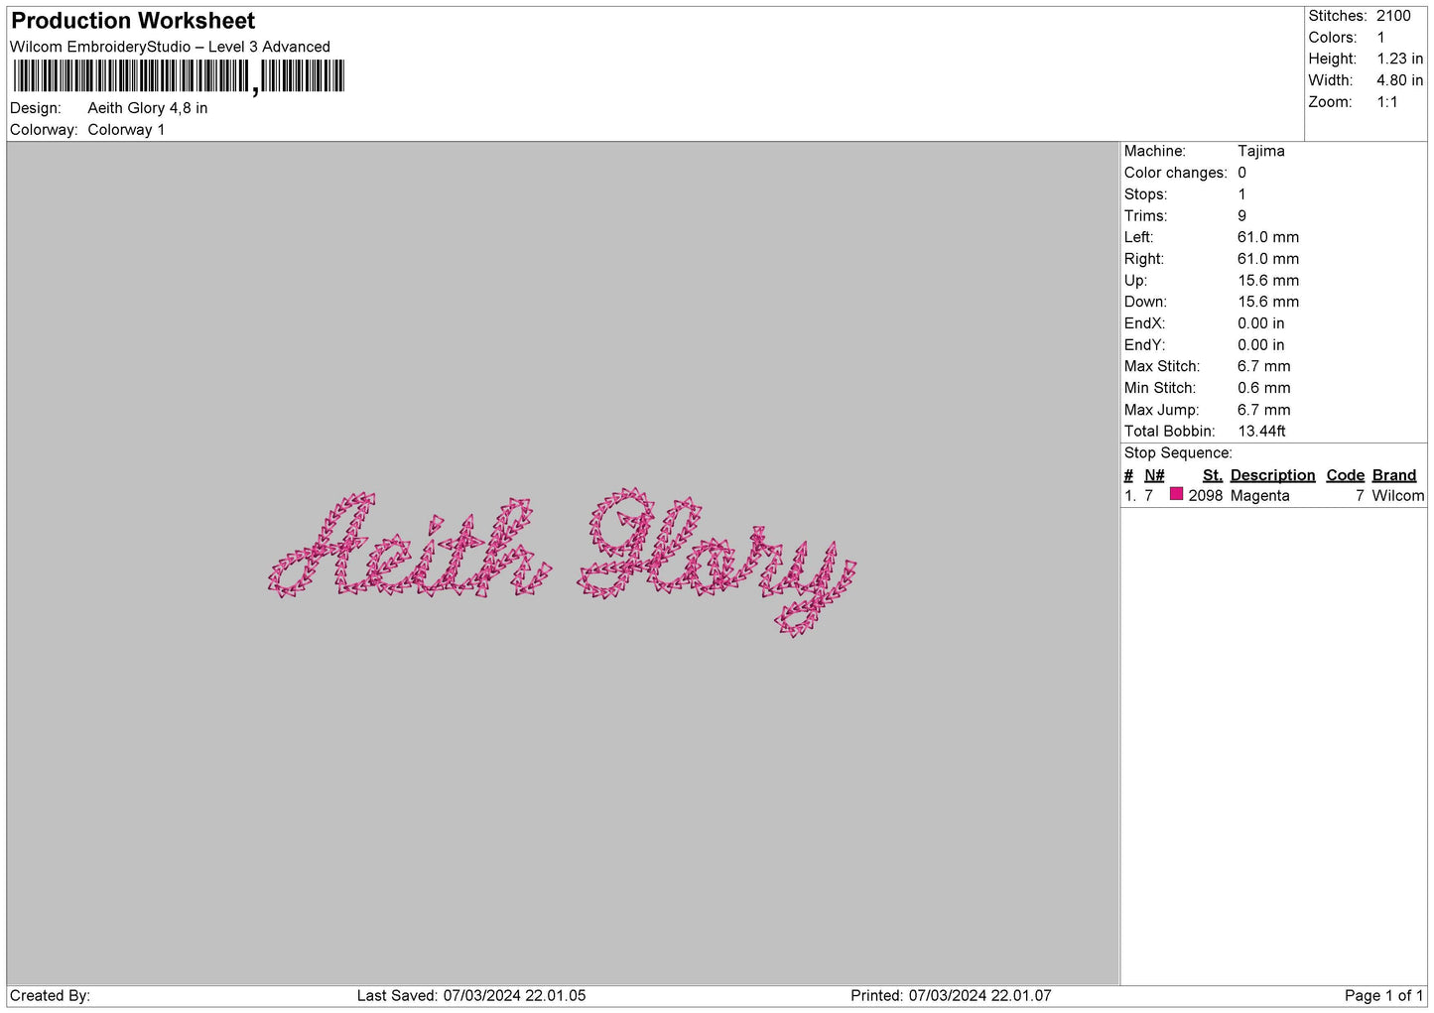This screenshot has width=1434, height=1013.
Task: Click the Colors count value 1
Action: [1380, 38]
